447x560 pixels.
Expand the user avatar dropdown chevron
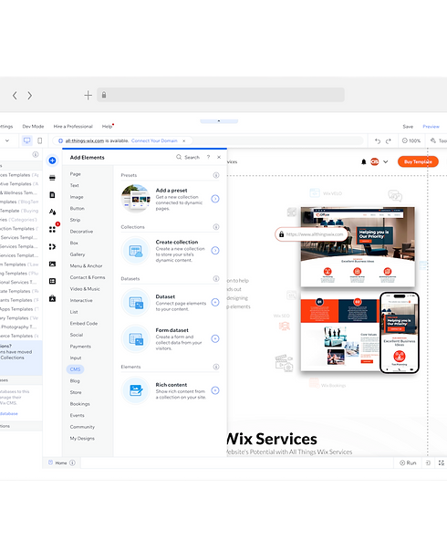(x=386, y=161)
